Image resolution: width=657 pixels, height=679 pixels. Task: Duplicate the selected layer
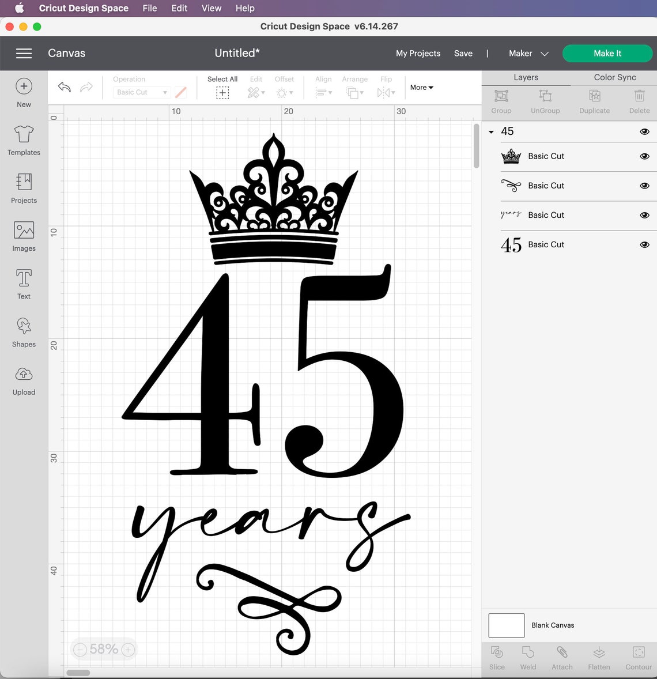pos(594,101)
